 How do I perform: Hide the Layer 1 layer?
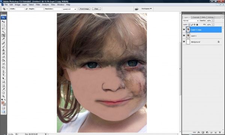(184, 36)
